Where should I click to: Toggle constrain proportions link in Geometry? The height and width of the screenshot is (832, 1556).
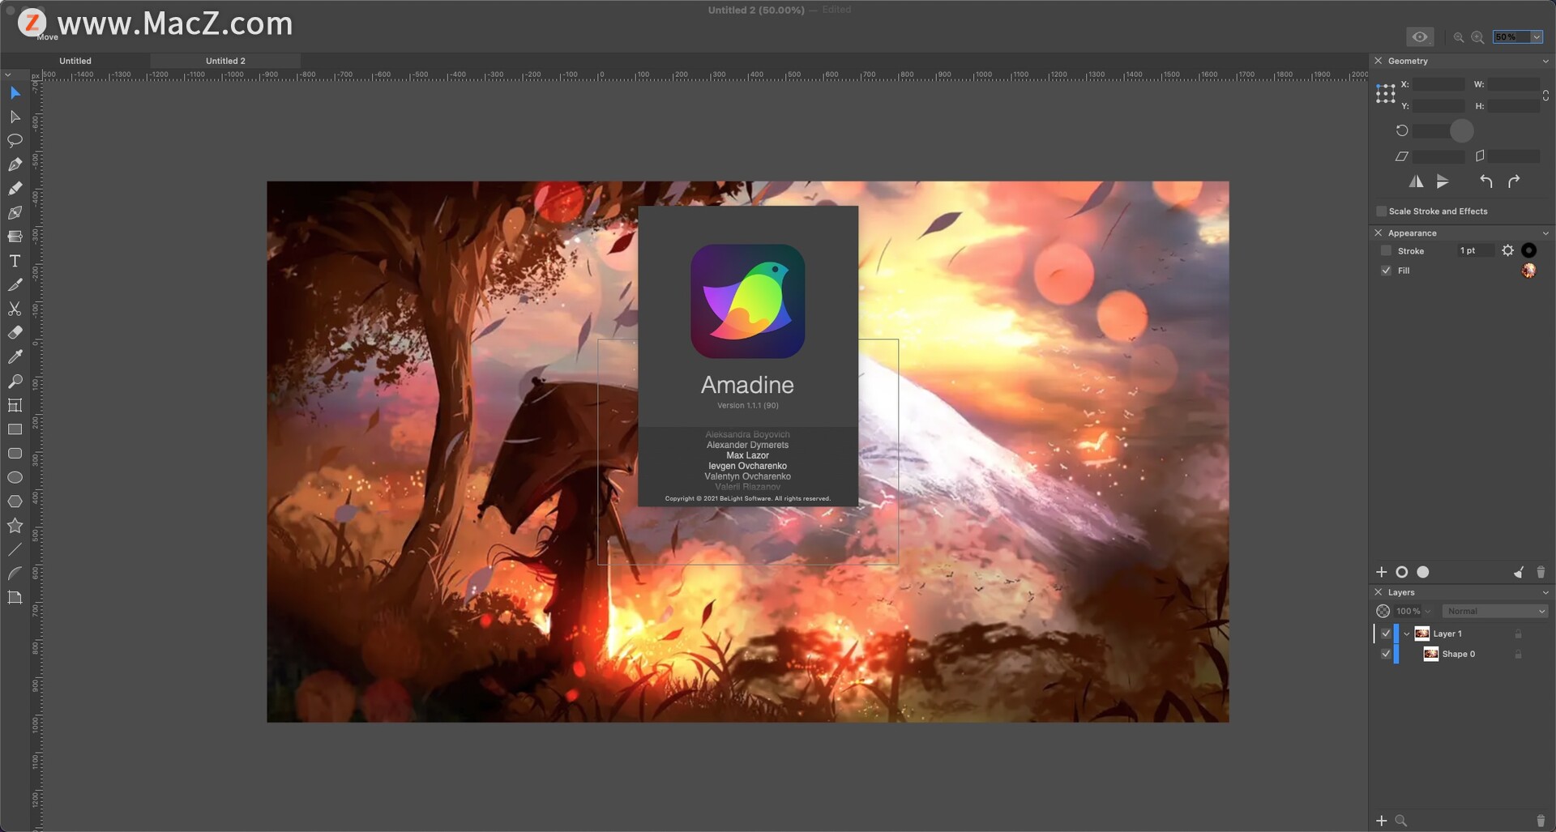pyautogui.click(x=1545, y=96)
